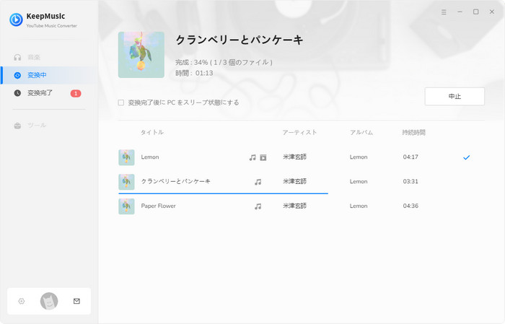The height and width of the screenshot is (324, 505).
Task: Click the 完成: 34% status text
Action: coord(224,62)
